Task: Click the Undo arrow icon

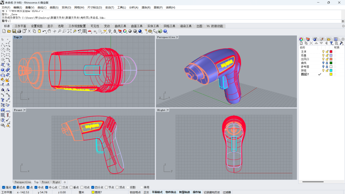Action: [x=44, y=31]
